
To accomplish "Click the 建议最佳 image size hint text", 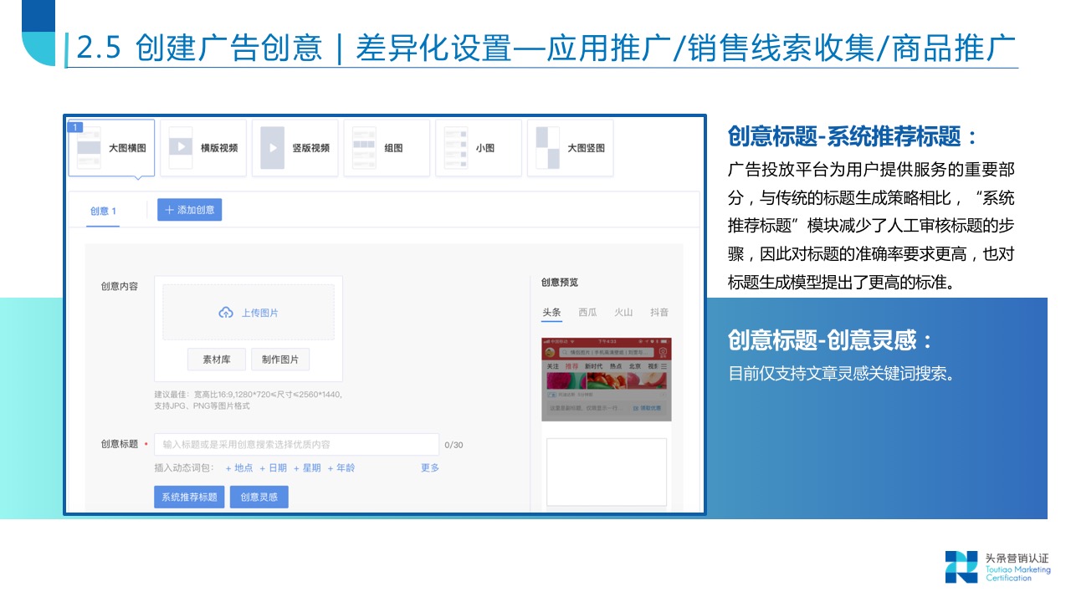I will (x=248, y=400).
